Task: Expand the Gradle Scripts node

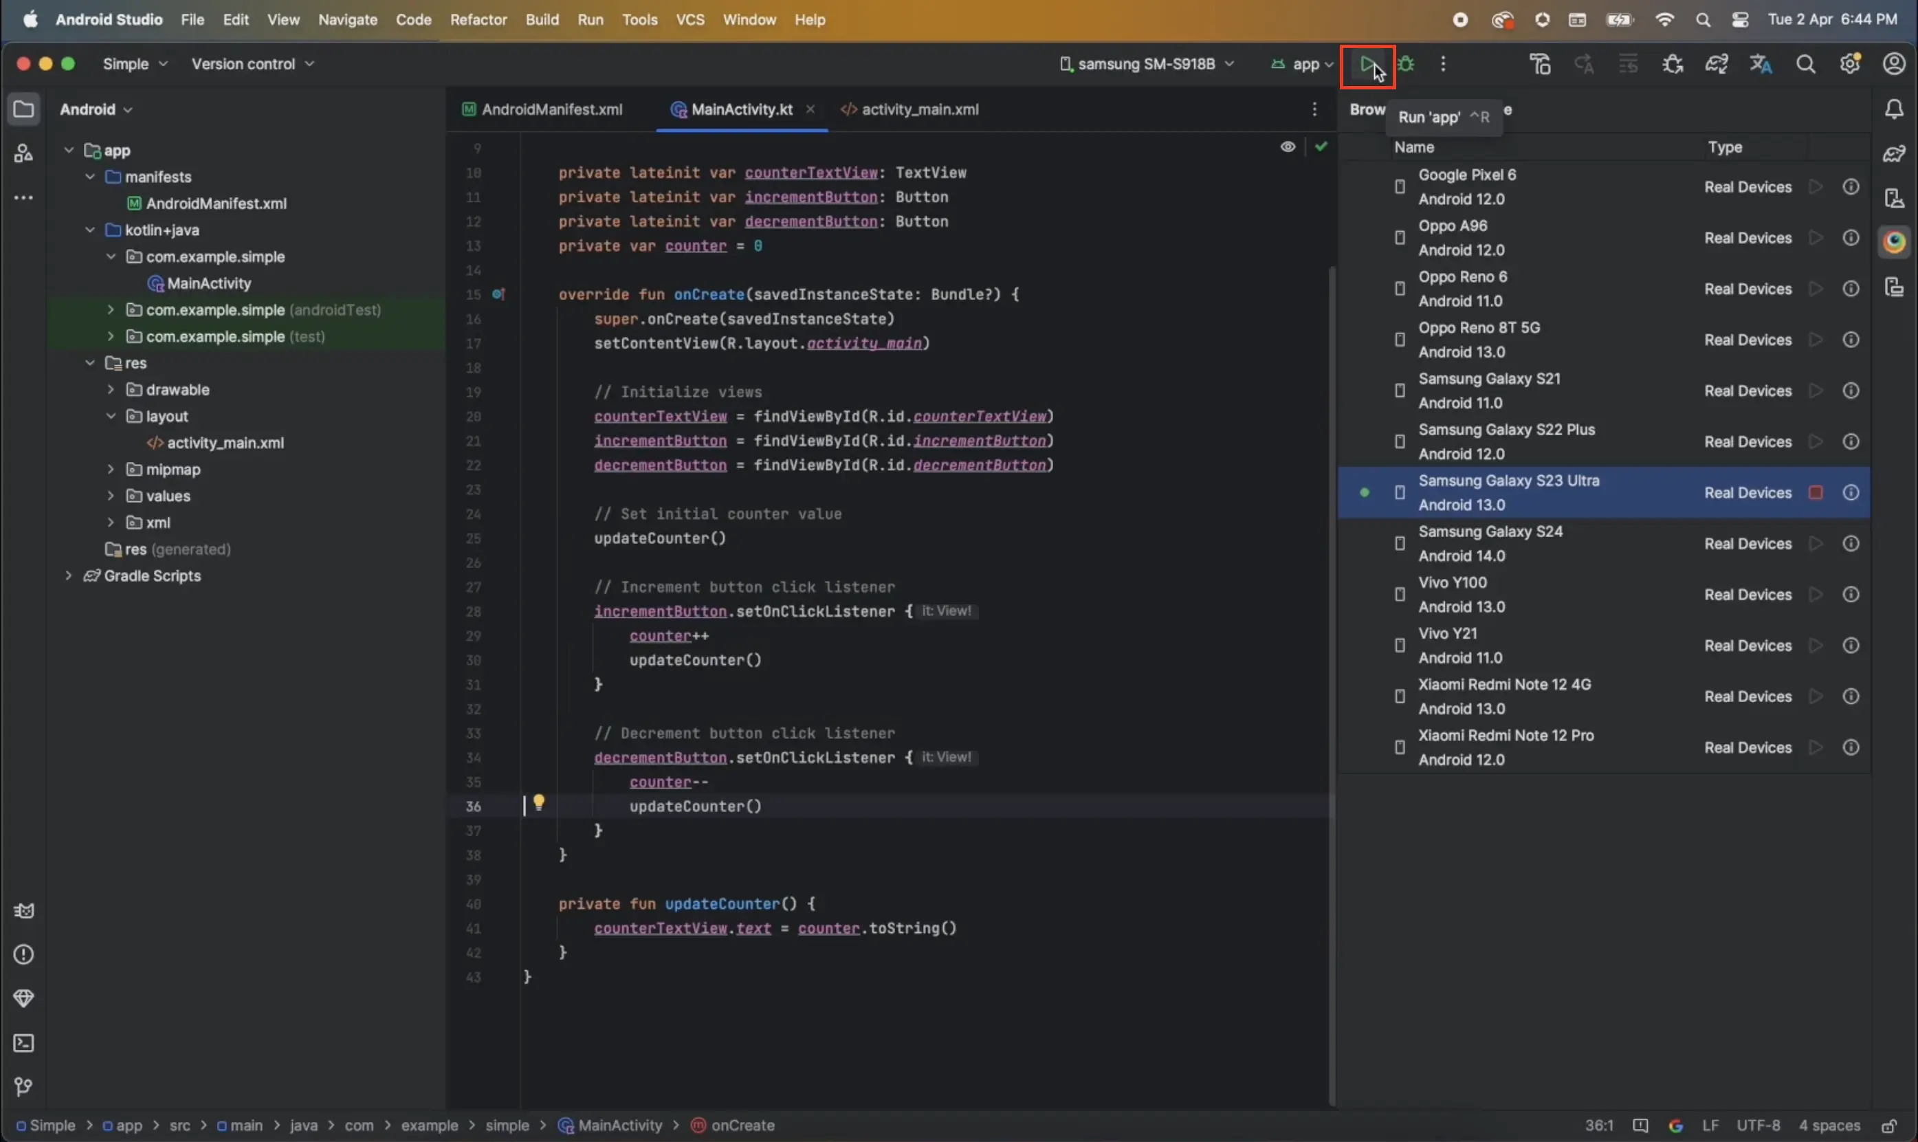Action: click(x=69, y=575)
